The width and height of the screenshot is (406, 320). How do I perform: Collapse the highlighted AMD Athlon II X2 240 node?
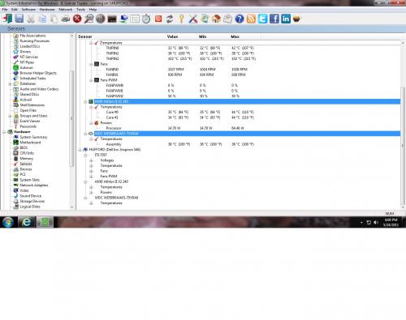pyautogui.click(x=85, y=101)
